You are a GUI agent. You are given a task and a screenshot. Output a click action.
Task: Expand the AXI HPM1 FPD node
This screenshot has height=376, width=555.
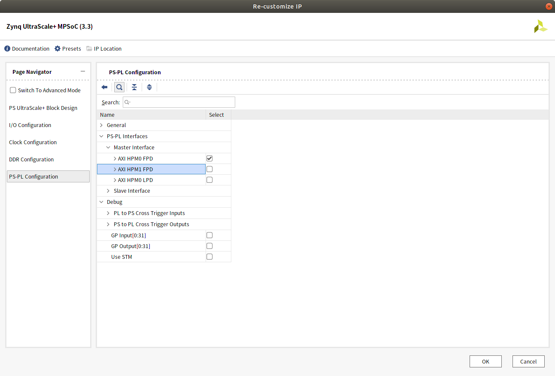coord(115,169)
